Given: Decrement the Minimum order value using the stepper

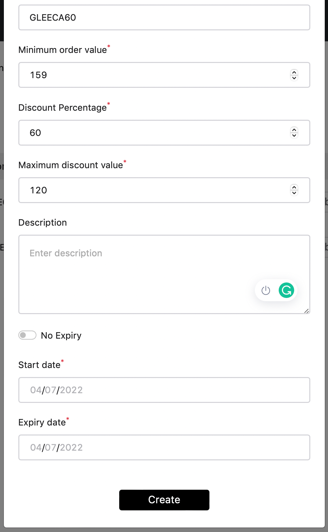Looking at the screenshot, I should coord(294,77).
